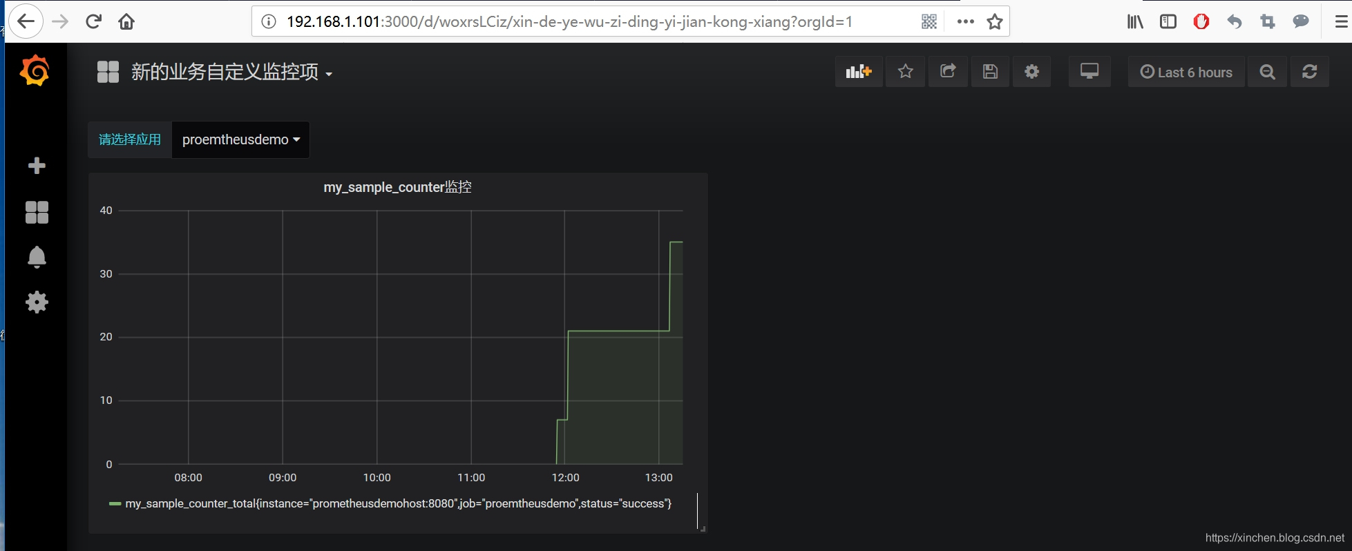The height and width of the screenshot is (551, 1352).
Task: Toggle the browser sidebar view
Action: [x=1168, y=21]
